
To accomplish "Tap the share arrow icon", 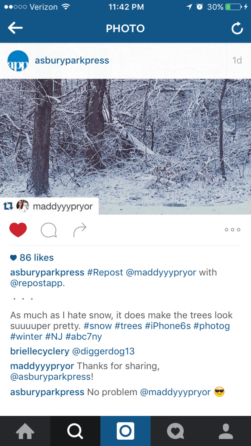I will click(x=80, y=230).
